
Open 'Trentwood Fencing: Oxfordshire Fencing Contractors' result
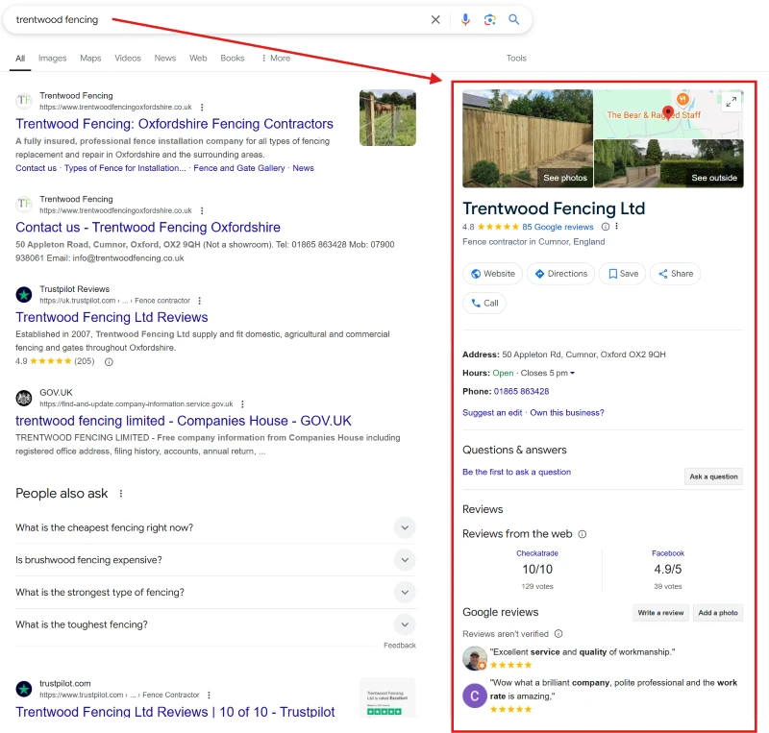pos(174,124)
